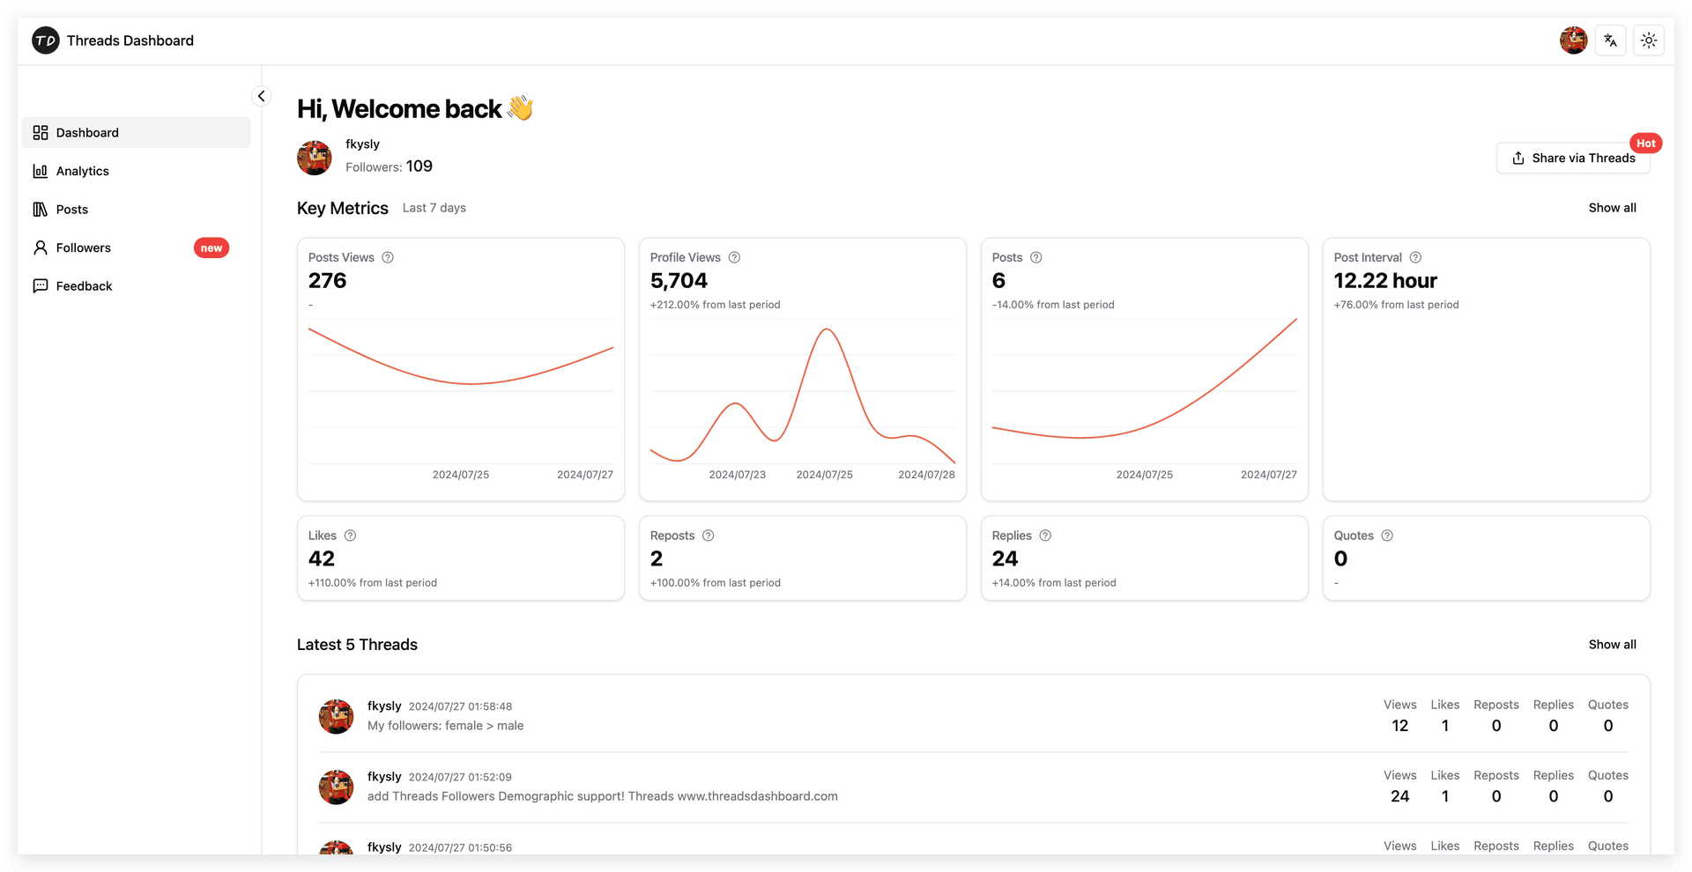
Task: Click the TD Threads Dashboard logo
Action: click(x=113, y=41)
